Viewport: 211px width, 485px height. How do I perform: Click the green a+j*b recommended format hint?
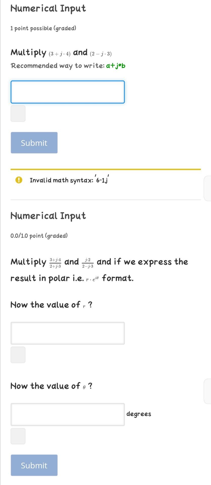115,66
